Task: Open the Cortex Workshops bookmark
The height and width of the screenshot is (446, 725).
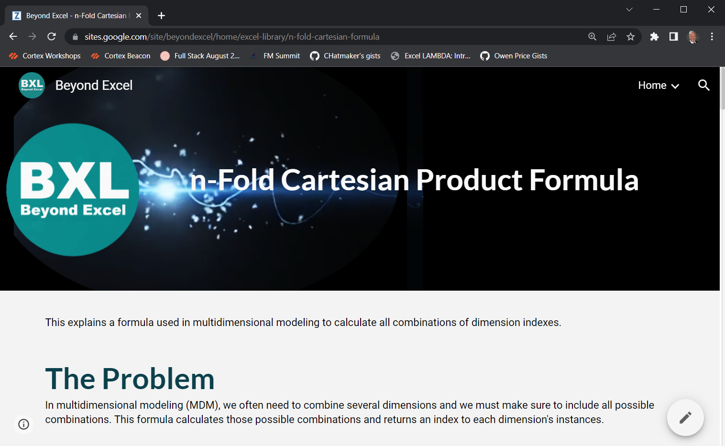Action: [x=44, y=56]
